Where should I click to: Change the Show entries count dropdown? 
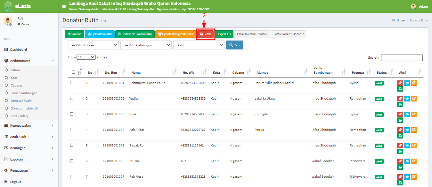point(85,57)
